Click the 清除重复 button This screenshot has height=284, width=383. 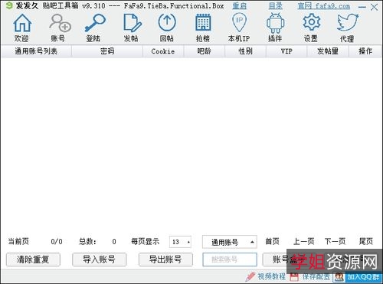(x=33, y=260)
